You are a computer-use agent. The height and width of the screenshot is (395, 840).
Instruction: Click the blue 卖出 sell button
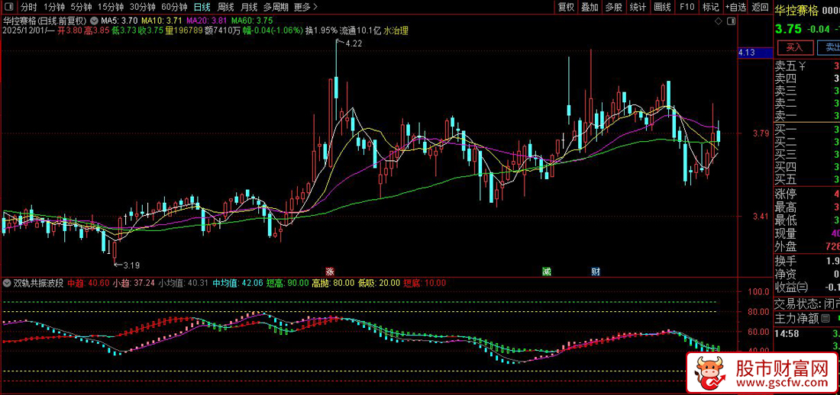830,47
